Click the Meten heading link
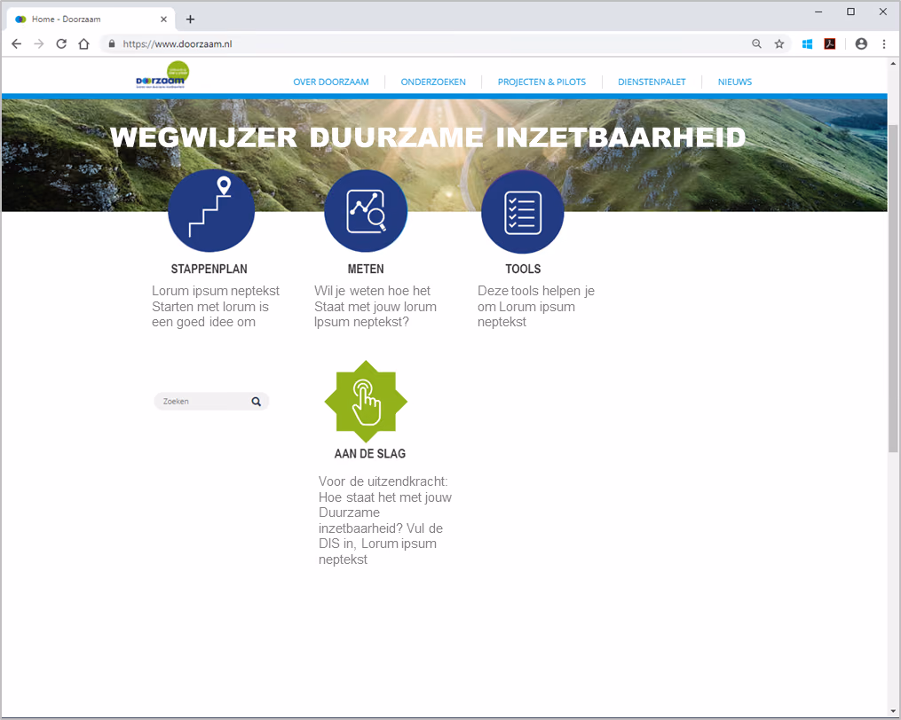The height and width of the screenshot is (720, 901). point(366,269)
